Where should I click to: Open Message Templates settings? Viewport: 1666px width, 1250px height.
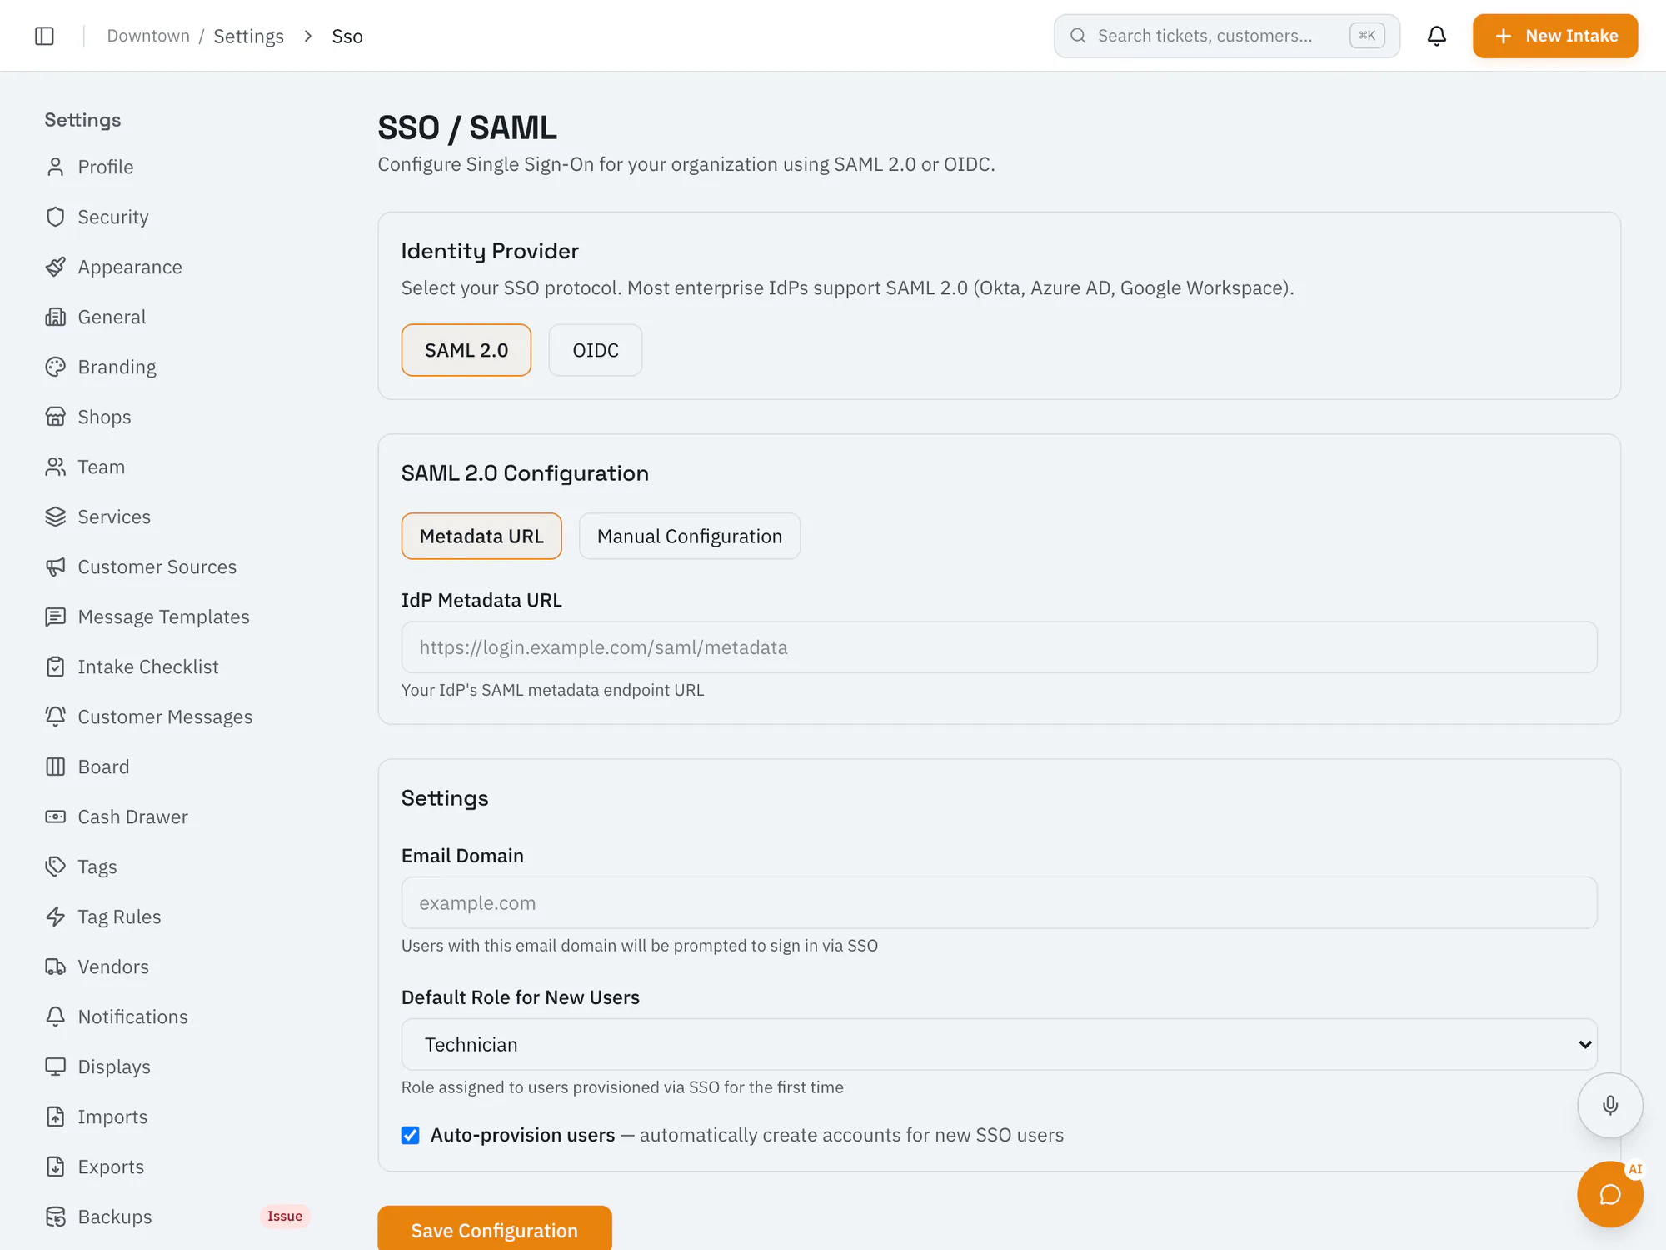177,617
